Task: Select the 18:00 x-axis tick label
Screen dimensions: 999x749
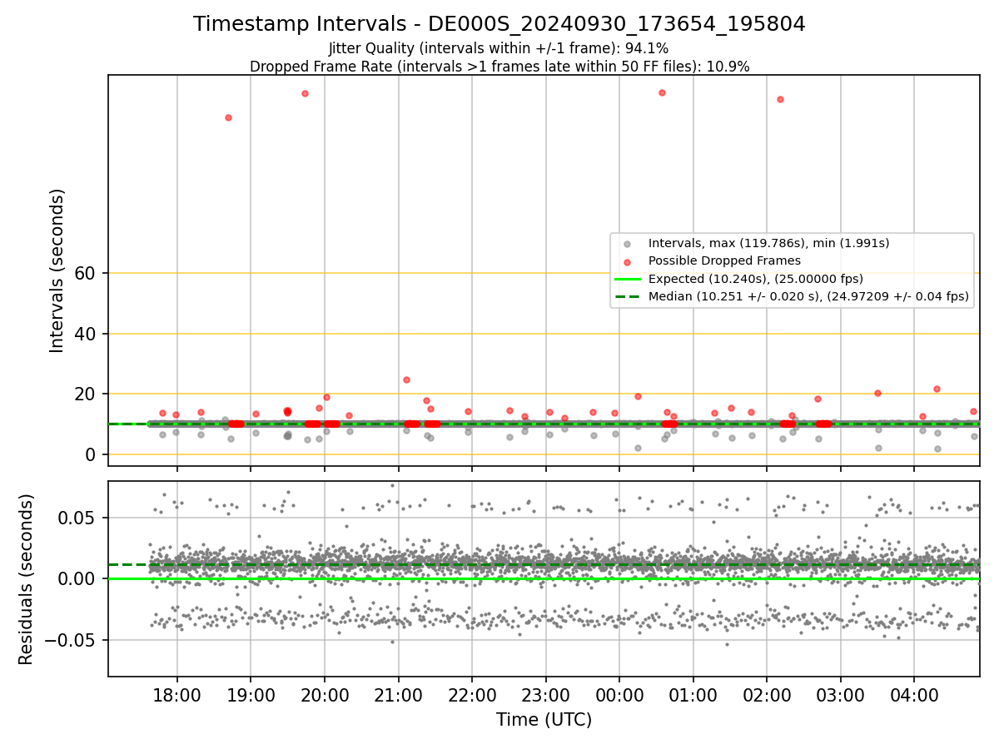Action: coord(176,694)
